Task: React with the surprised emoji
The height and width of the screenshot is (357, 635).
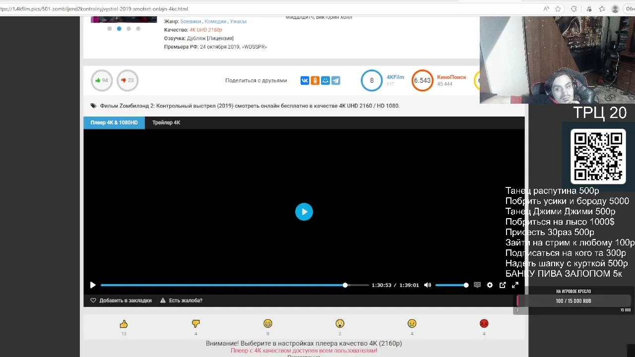Action: pyautogui.click(x=340, y=324)
